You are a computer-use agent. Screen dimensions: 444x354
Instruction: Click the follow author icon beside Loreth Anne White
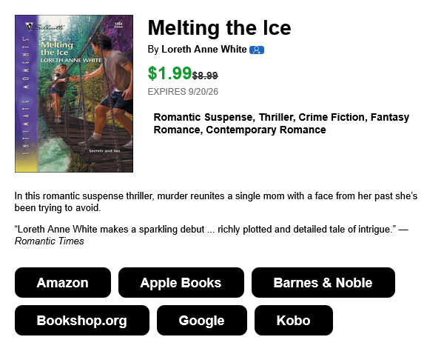point(257,50)
